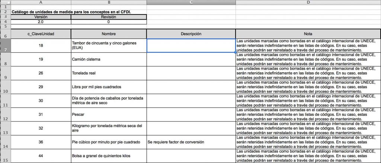
Task: Click the "Revisión" label cell
Action: point(109,17)
